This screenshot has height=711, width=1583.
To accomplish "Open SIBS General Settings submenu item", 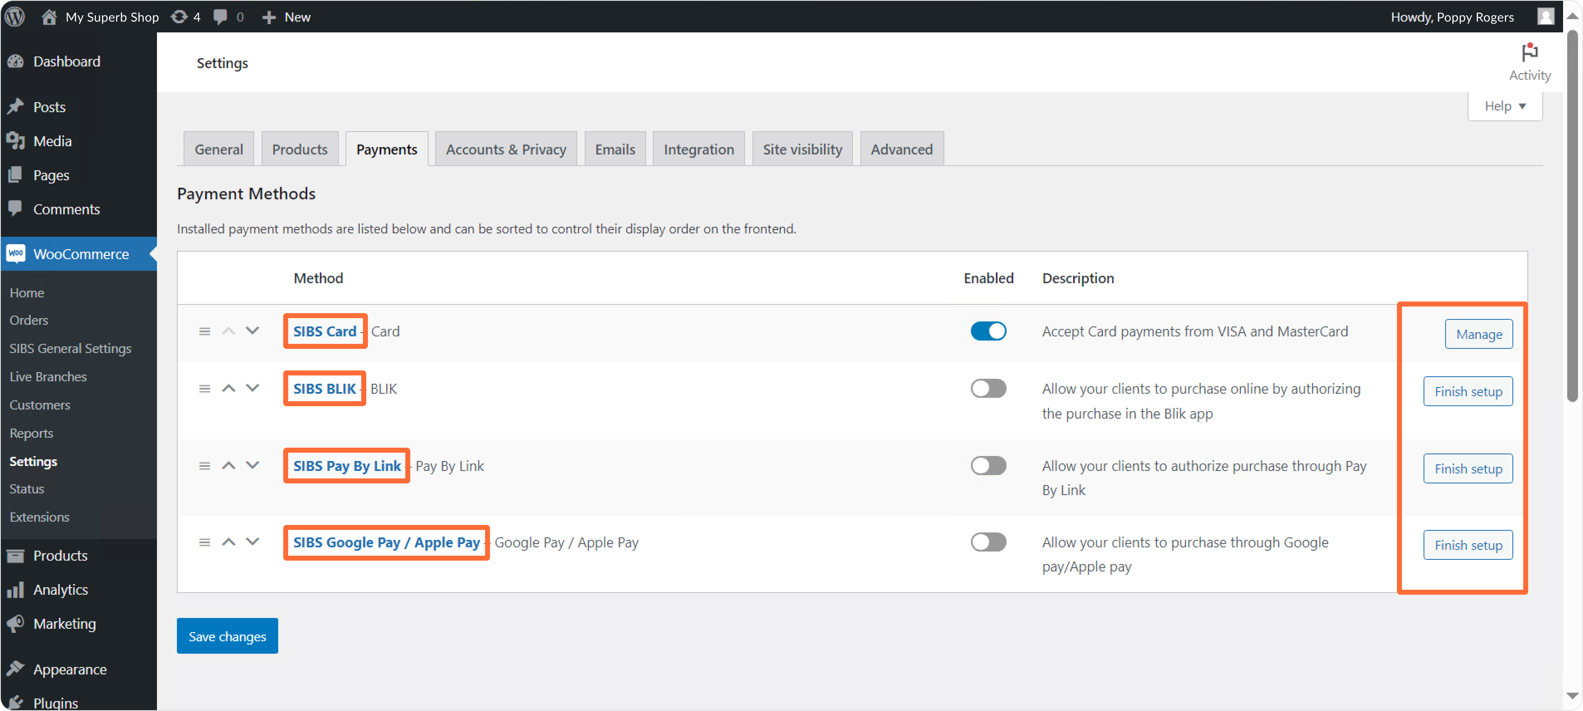I will click(x=70, y=348).
